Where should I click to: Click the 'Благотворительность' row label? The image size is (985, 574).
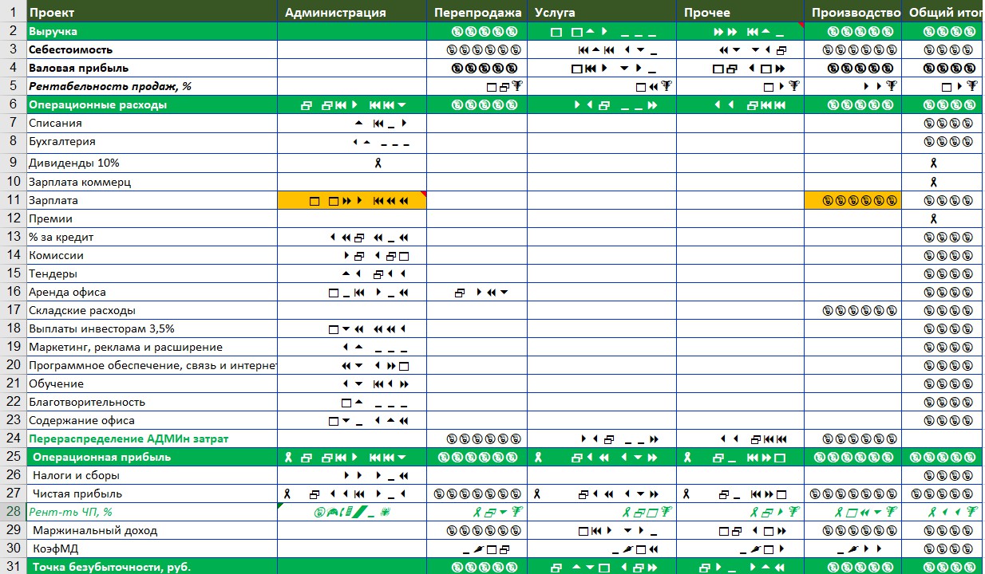click(x=152, y=402)
